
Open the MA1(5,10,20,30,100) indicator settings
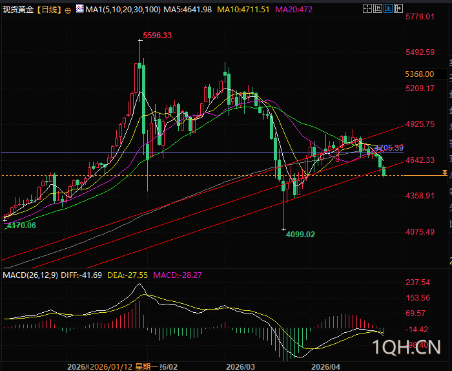click(123, 10)
